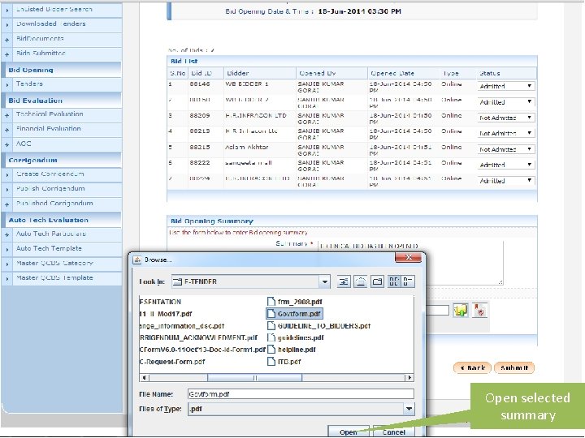The height and width of the screenshot is (438, 585).
Task: Select Govtform.pdf in the file list
Action: click(294, 314)
